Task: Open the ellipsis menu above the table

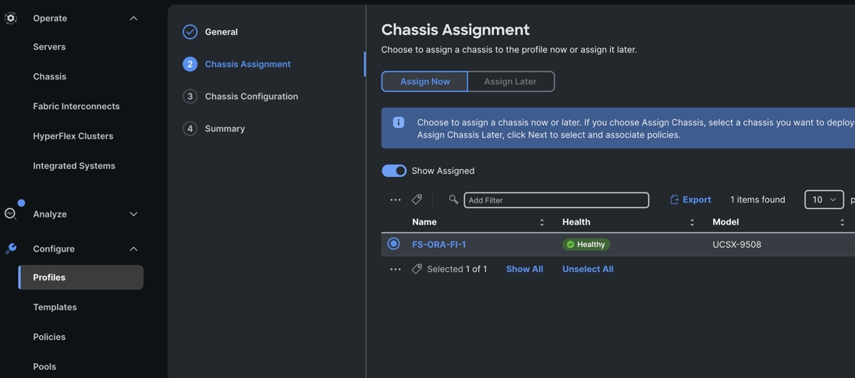Action: pyautogui.click(x=396, y=200)
